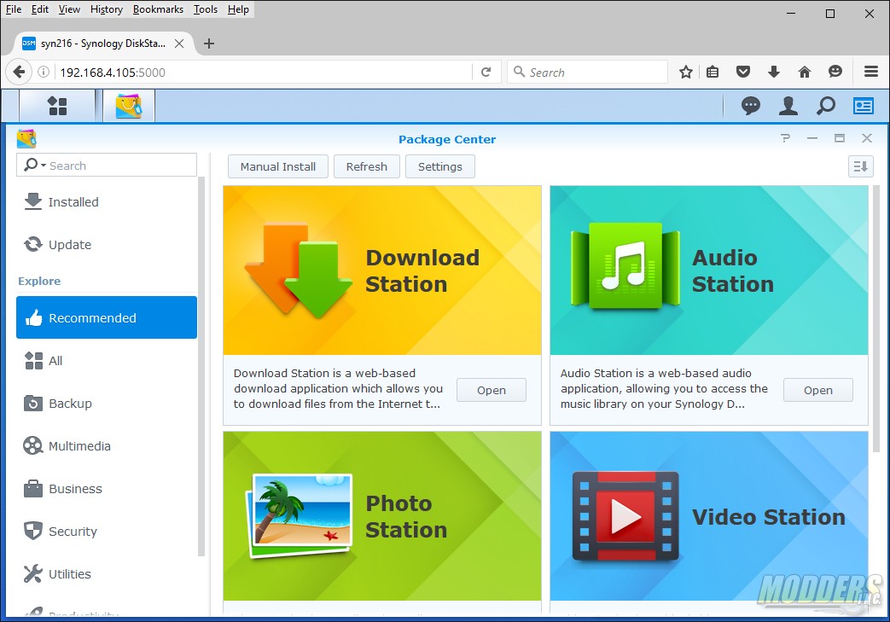This screenshot has width=890, height=622.
Task: Click the site information icon in address bar
Action: [44, 72]
